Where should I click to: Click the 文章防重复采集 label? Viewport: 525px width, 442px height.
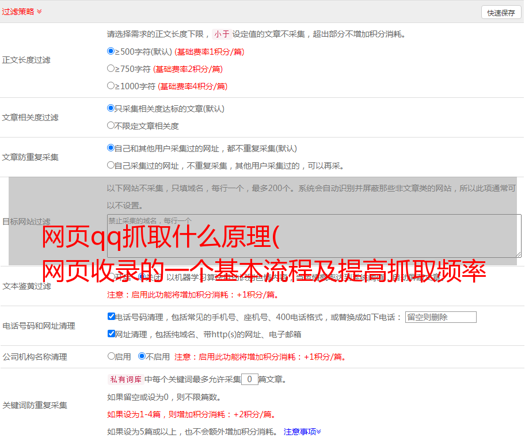pyautogui.click(x=31, y=157)
